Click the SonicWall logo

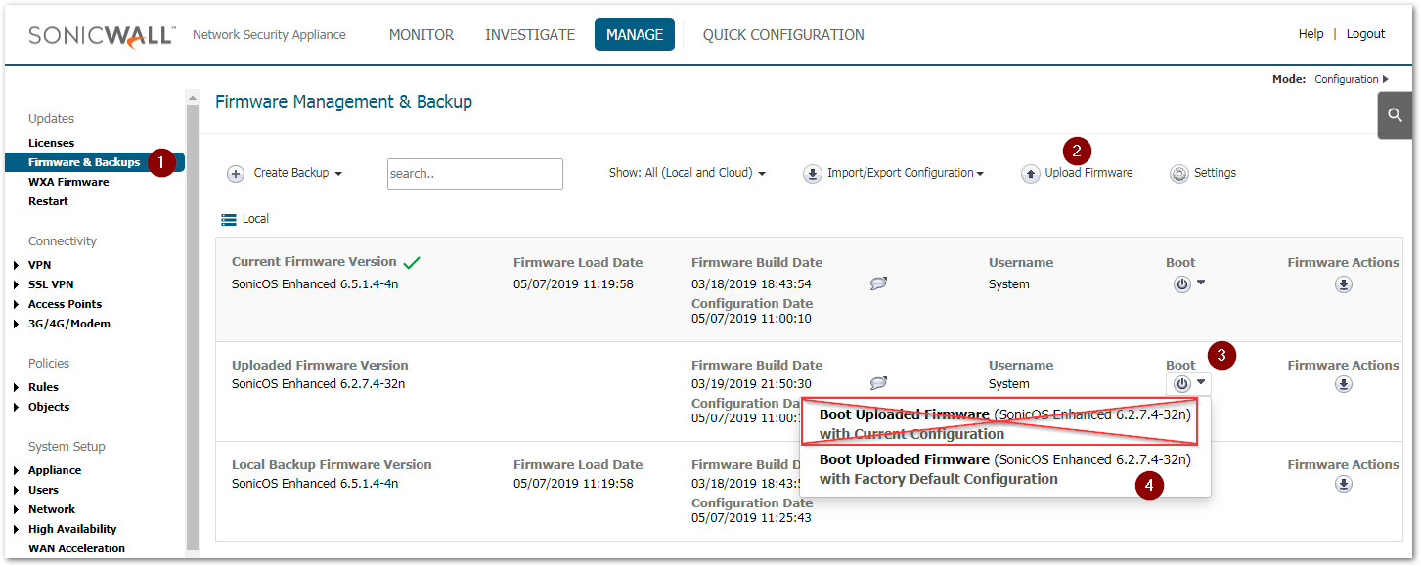pos(102,35)
